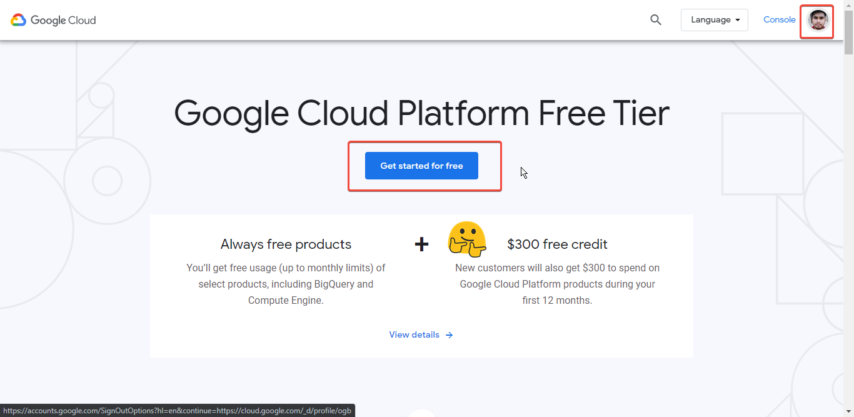Screen dimensions: 854x417
Task: Click the vertical scrollbar thumb
Action: pos(848,28)
